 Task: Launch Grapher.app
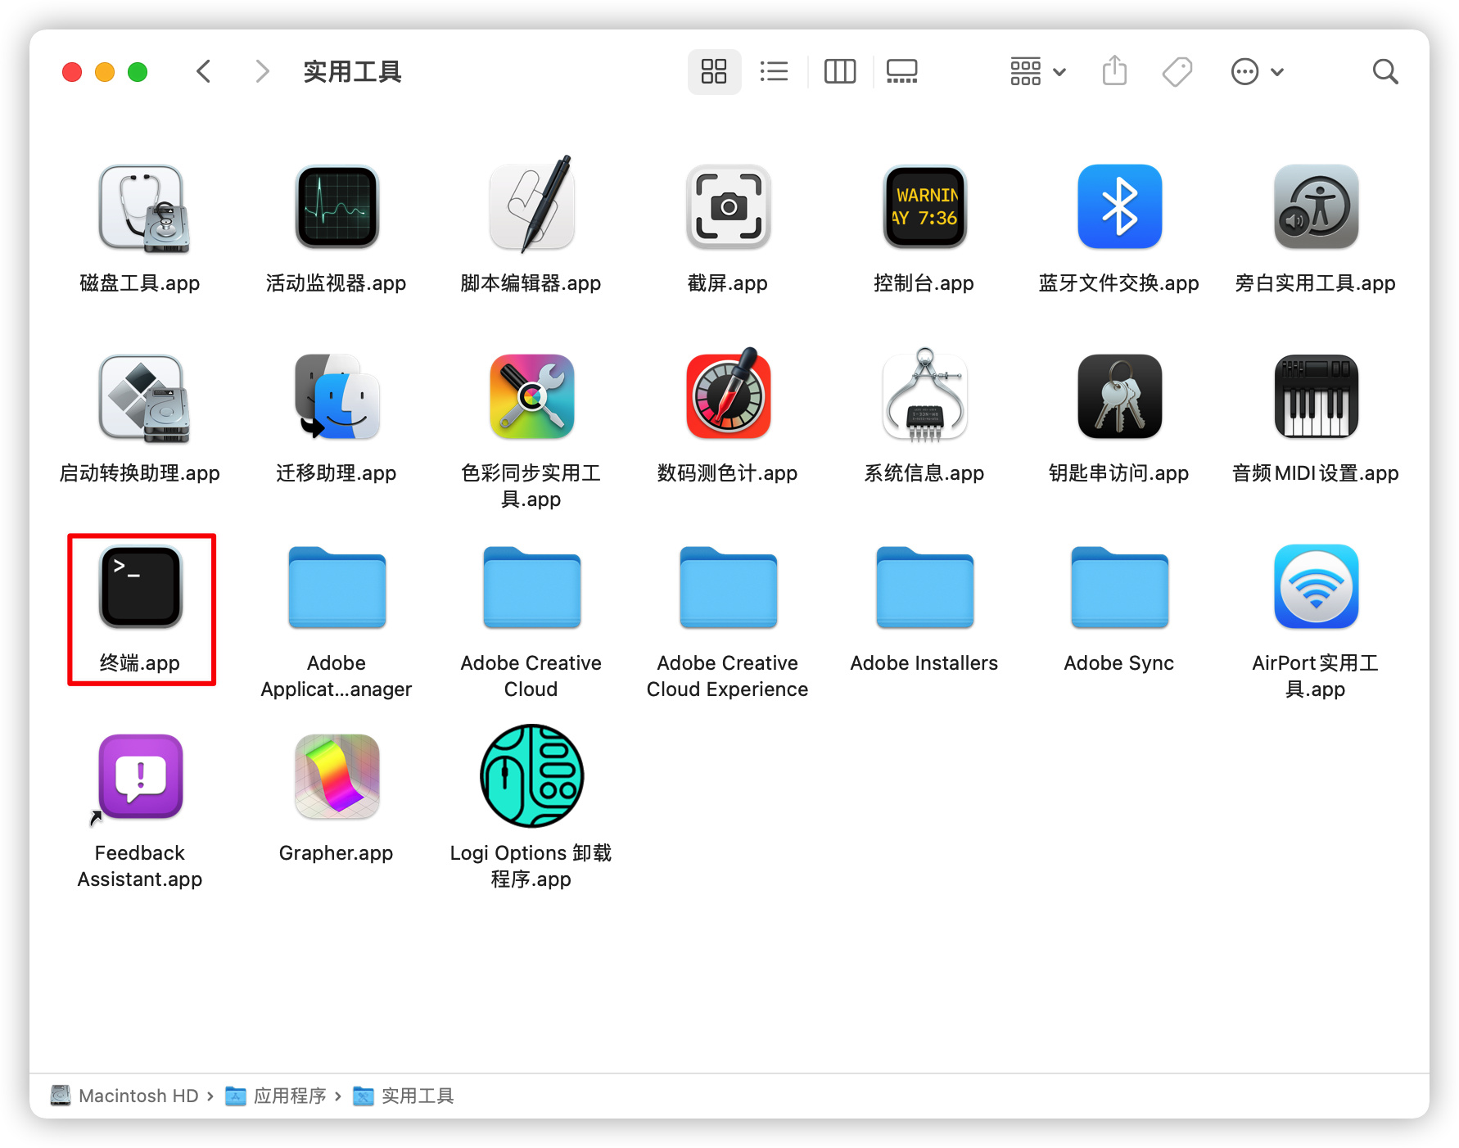[x=336, y=776]
